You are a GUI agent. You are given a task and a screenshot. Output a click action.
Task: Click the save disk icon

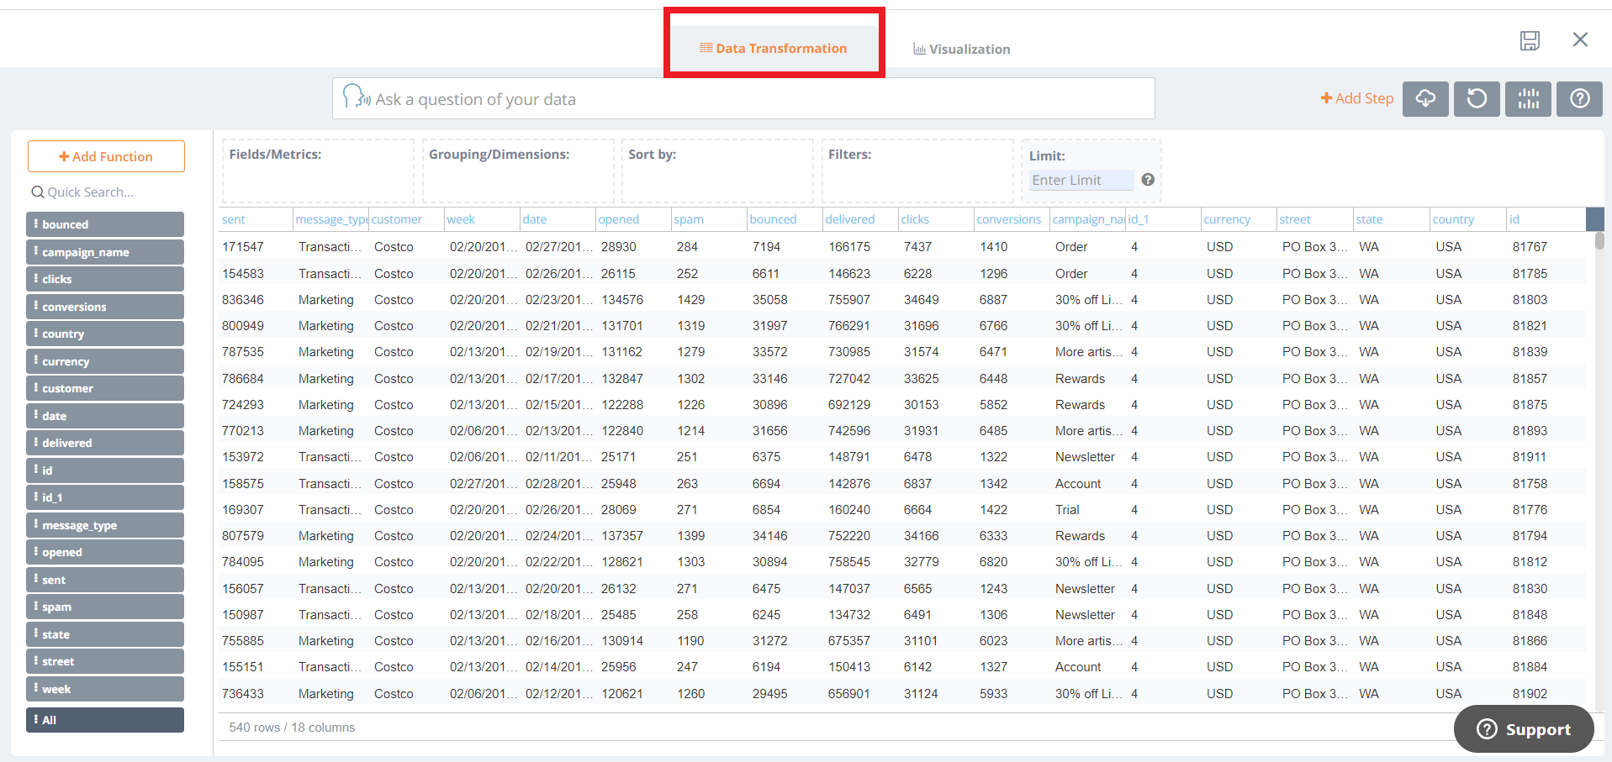click(1530, 40)
